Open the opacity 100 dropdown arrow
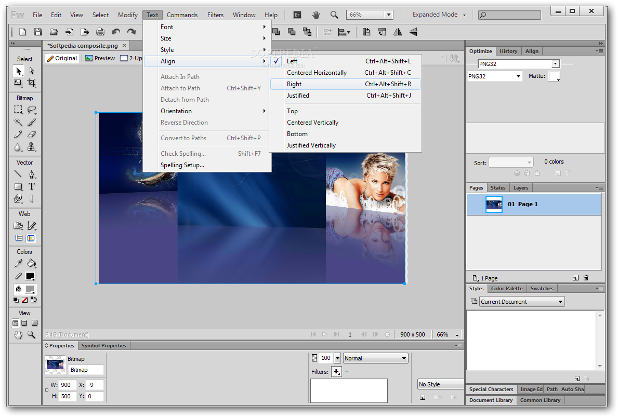Viewport: 618px width, 417px height. [x=337, y=358]
